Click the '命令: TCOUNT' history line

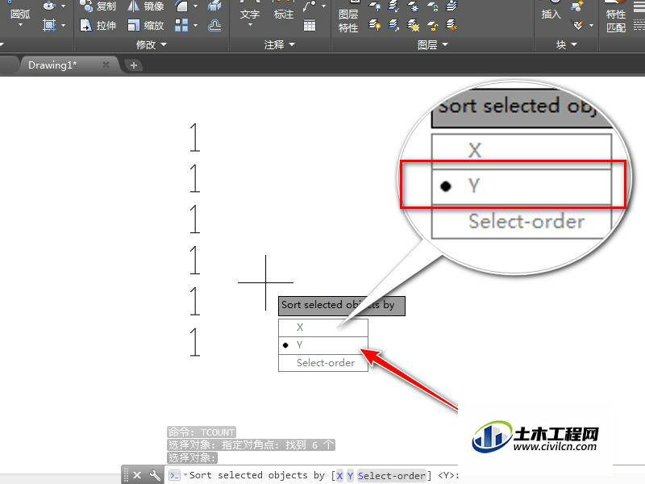202,432
